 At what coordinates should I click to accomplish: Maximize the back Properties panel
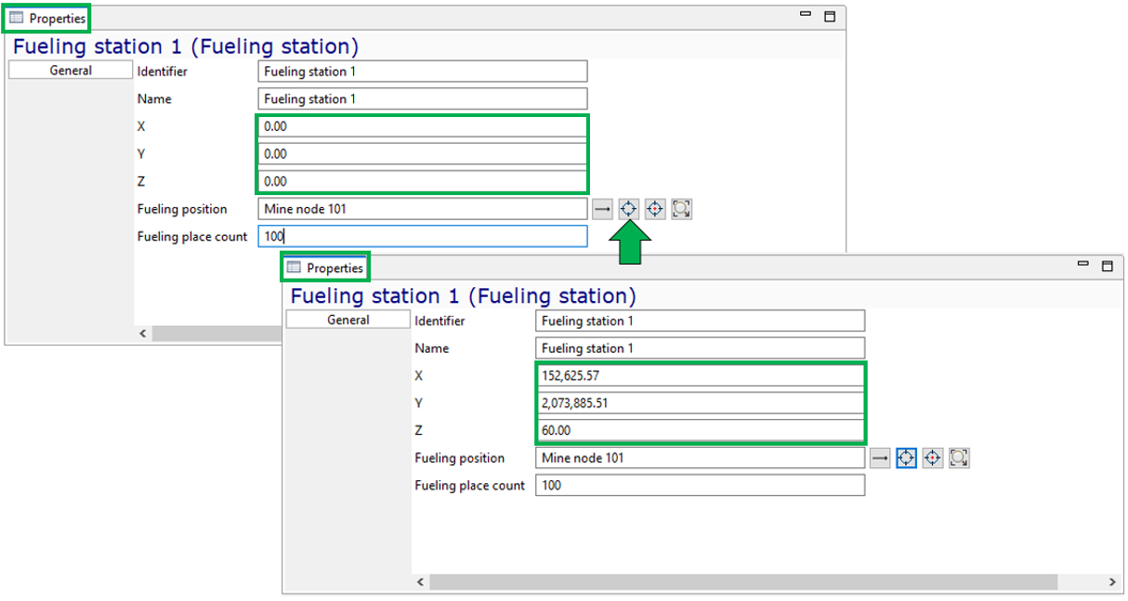830,16
